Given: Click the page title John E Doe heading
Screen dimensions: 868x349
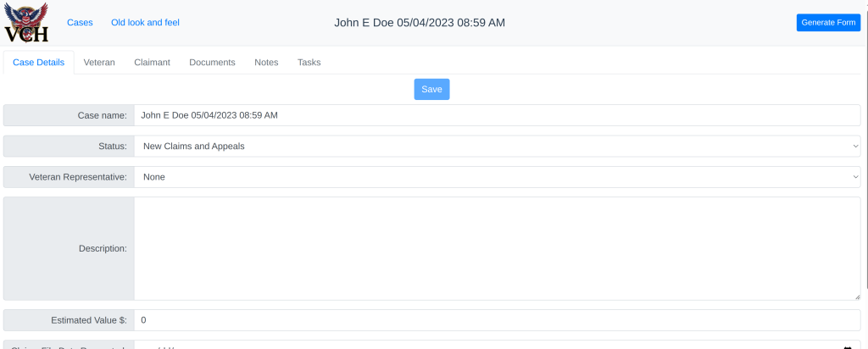Looking at the screenshot, I should pos(420,23).
